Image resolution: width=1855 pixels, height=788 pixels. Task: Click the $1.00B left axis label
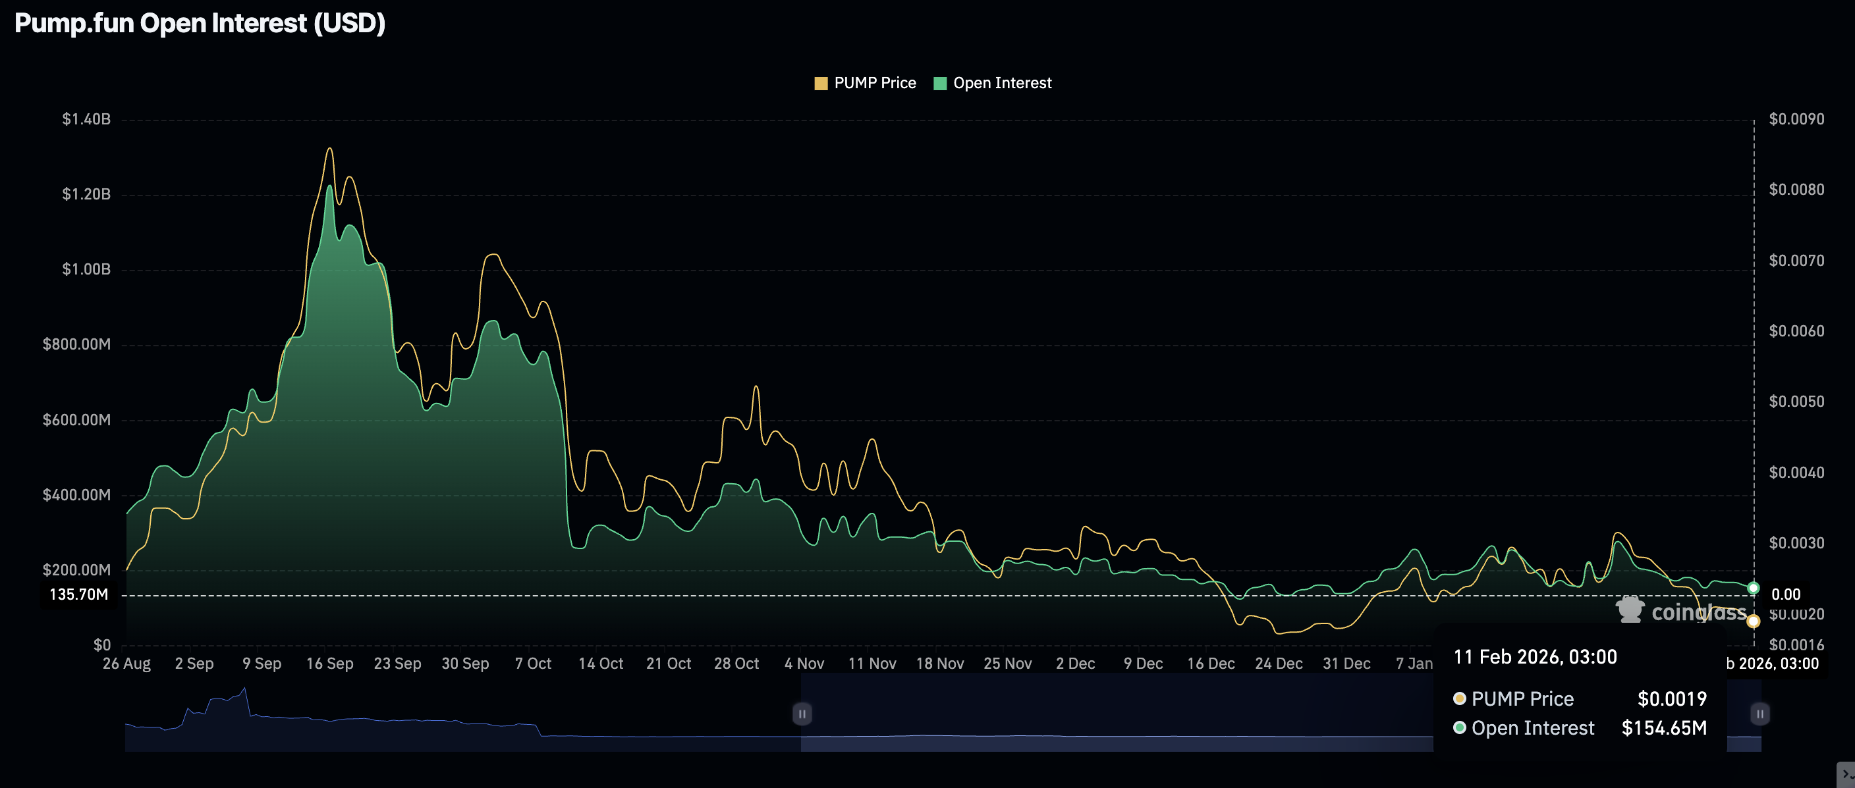[86, 269]
